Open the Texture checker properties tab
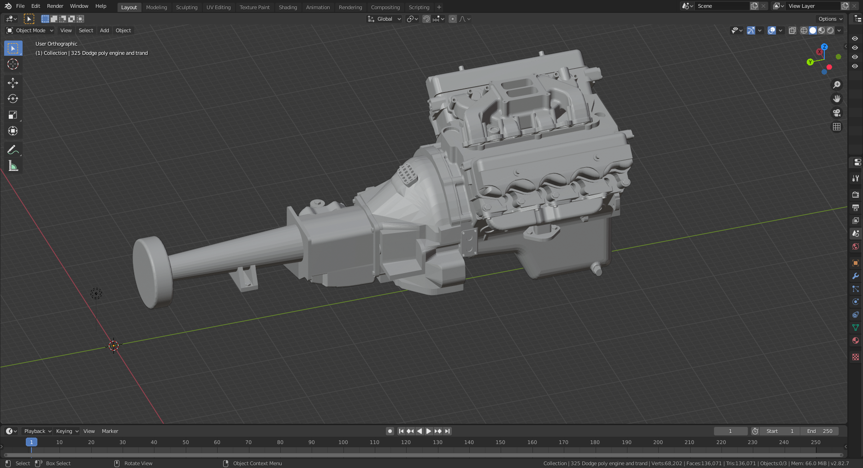The width and height of the screenshot is (863, 468). [856, 357]
